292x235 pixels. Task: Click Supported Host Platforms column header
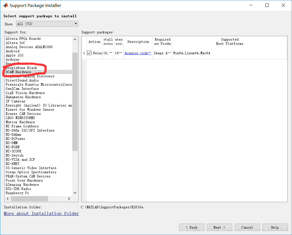click(x=230, y=41)
